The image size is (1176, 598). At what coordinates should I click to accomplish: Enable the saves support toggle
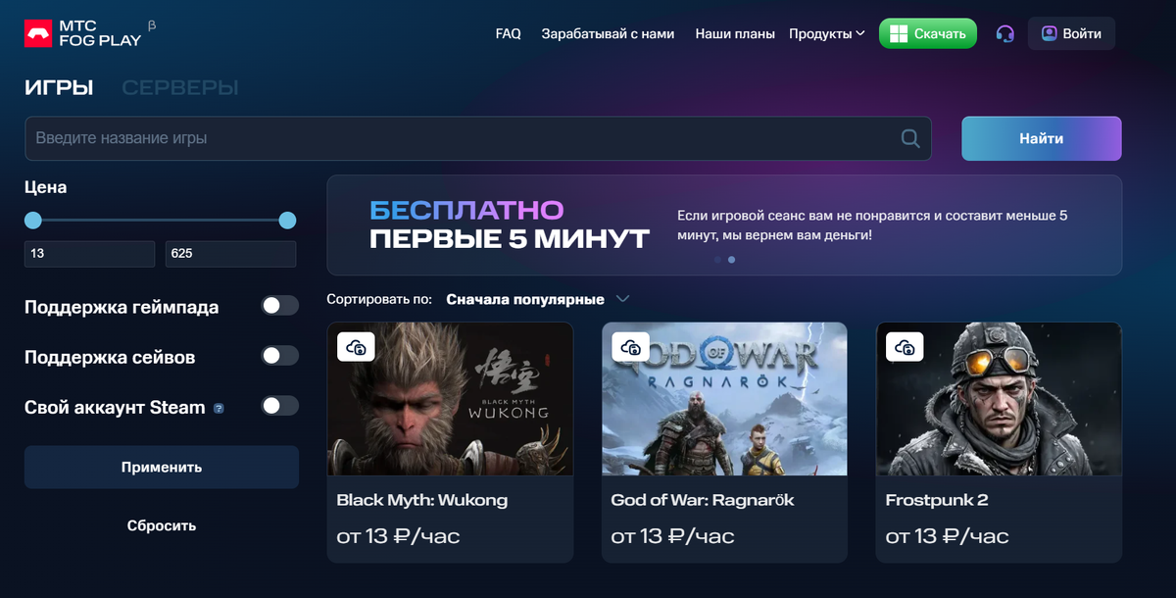(x=279, y=356)
